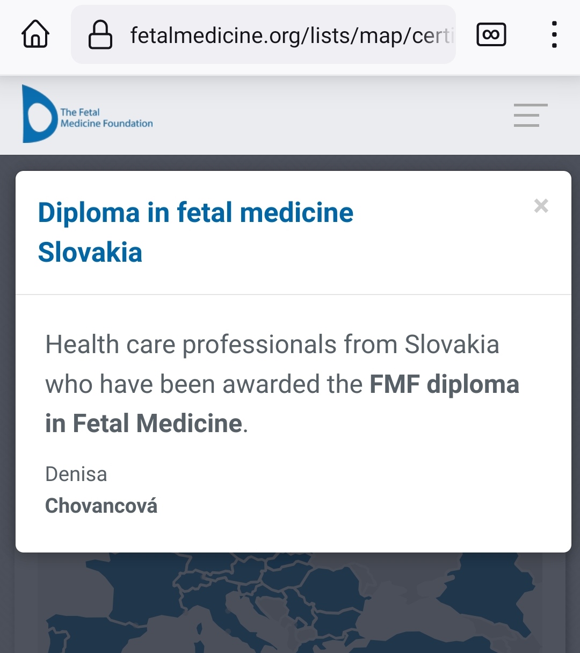
Task: Select the surname "Chovancová" entry
Action: 102,506
